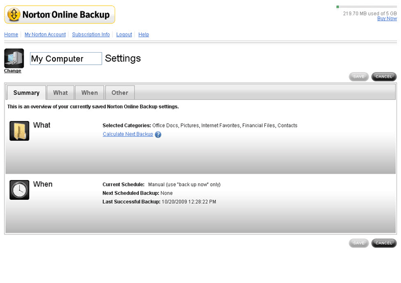This screenshot has width=401, height=283.
Task: Click the Buy Now link
Action: click(387, 19)
